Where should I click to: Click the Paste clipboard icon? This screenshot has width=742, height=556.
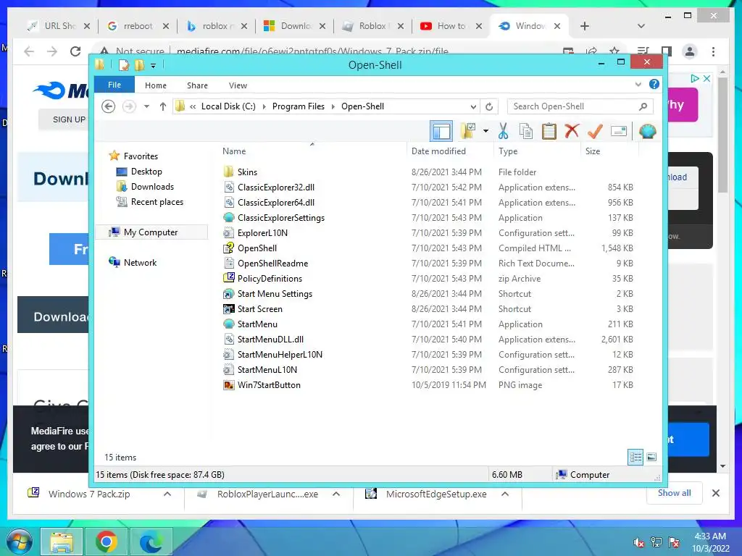549,131
